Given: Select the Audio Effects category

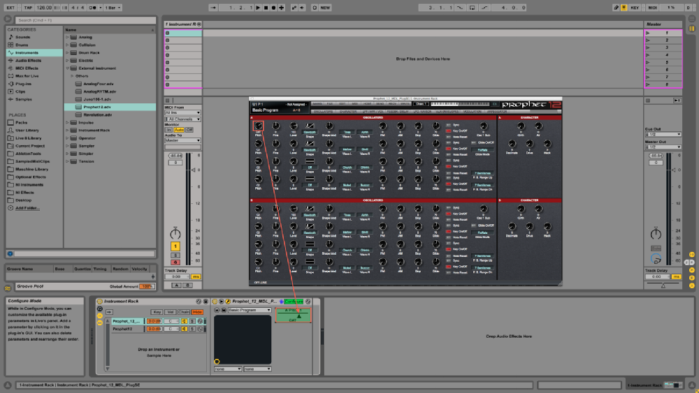Looking at the screenshot, I should (x=28, y=61).
